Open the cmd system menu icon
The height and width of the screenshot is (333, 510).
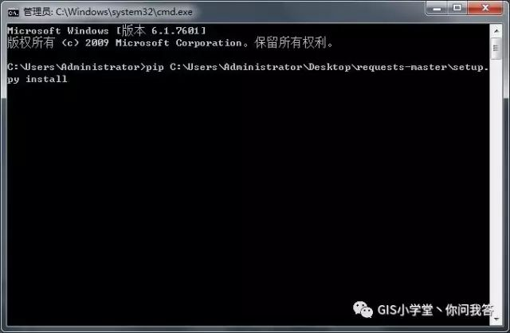14,13
